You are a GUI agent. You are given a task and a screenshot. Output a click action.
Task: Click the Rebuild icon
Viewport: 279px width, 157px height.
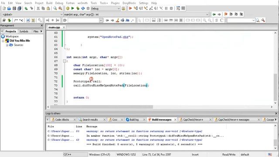click(x=83, y=8)
